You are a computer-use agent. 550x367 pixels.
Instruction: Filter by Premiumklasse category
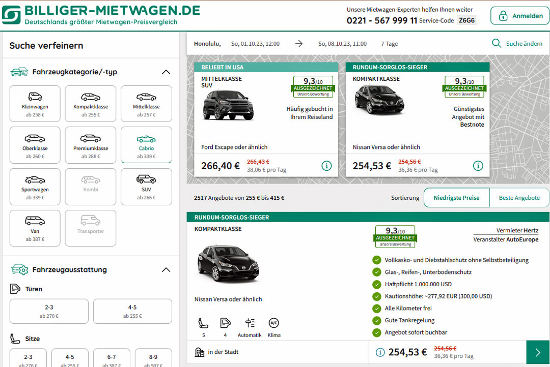91,145
